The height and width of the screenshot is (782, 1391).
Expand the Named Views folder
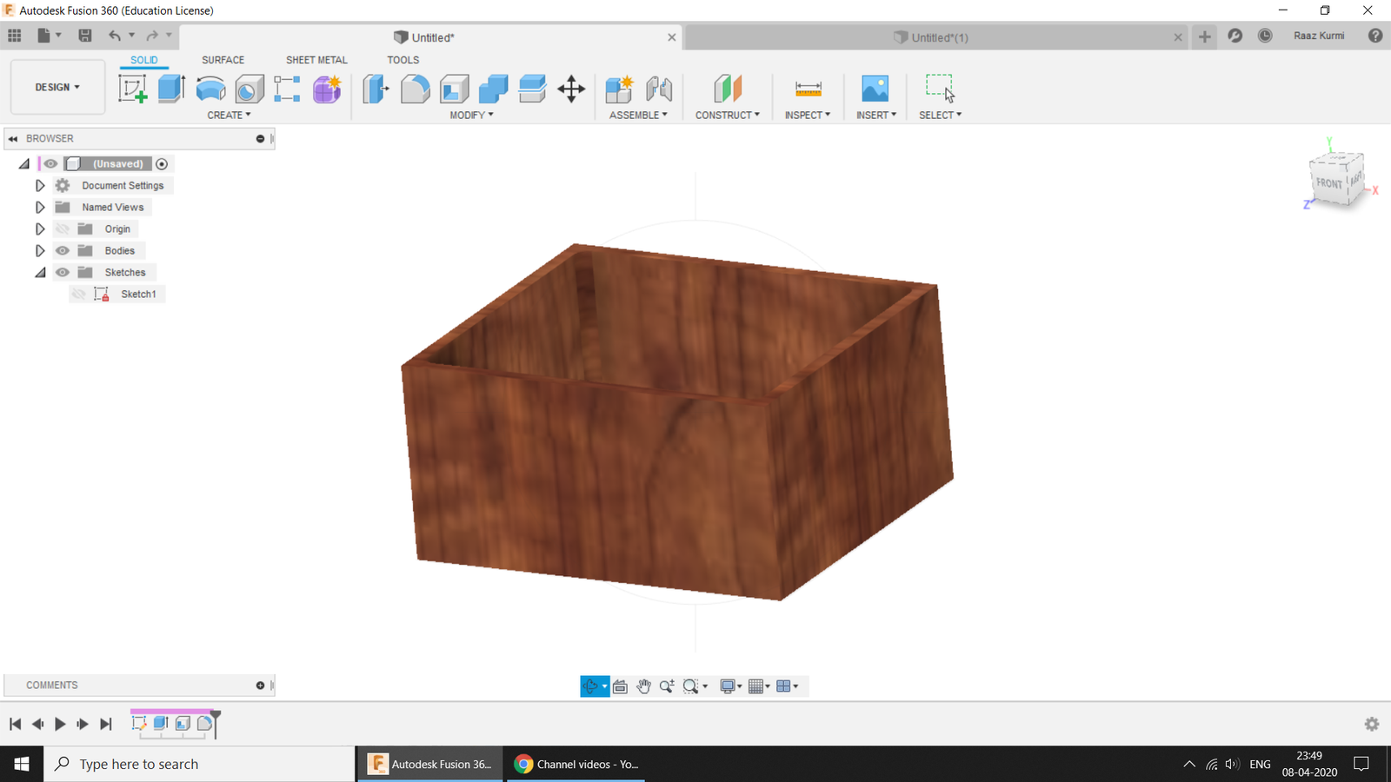[x=40, y=207]
